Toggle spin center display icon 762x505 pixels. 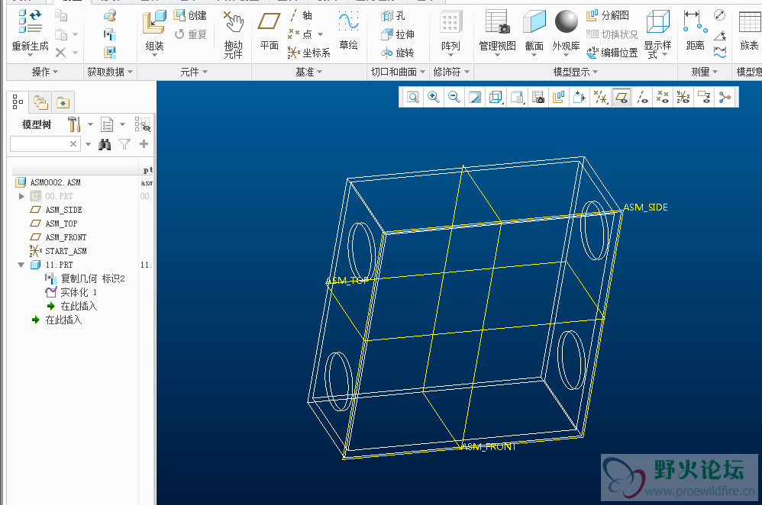click(x=725, y=97)
